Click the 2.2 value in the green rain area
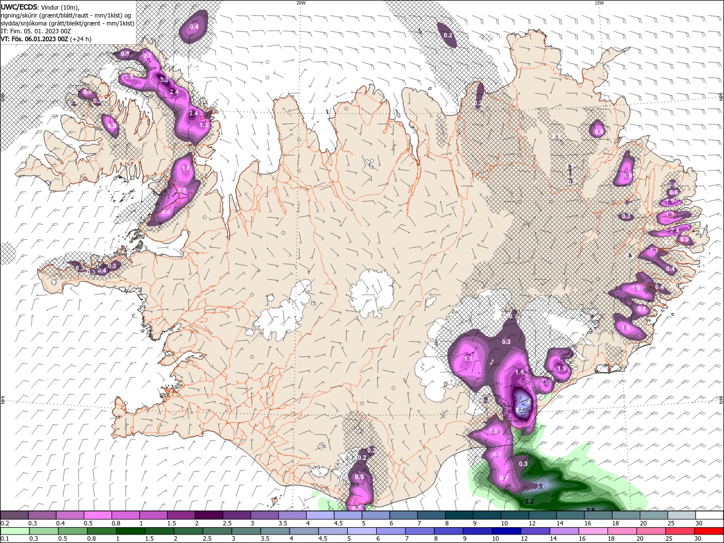This screenshot has height=543, width=724. pos(529,501)
